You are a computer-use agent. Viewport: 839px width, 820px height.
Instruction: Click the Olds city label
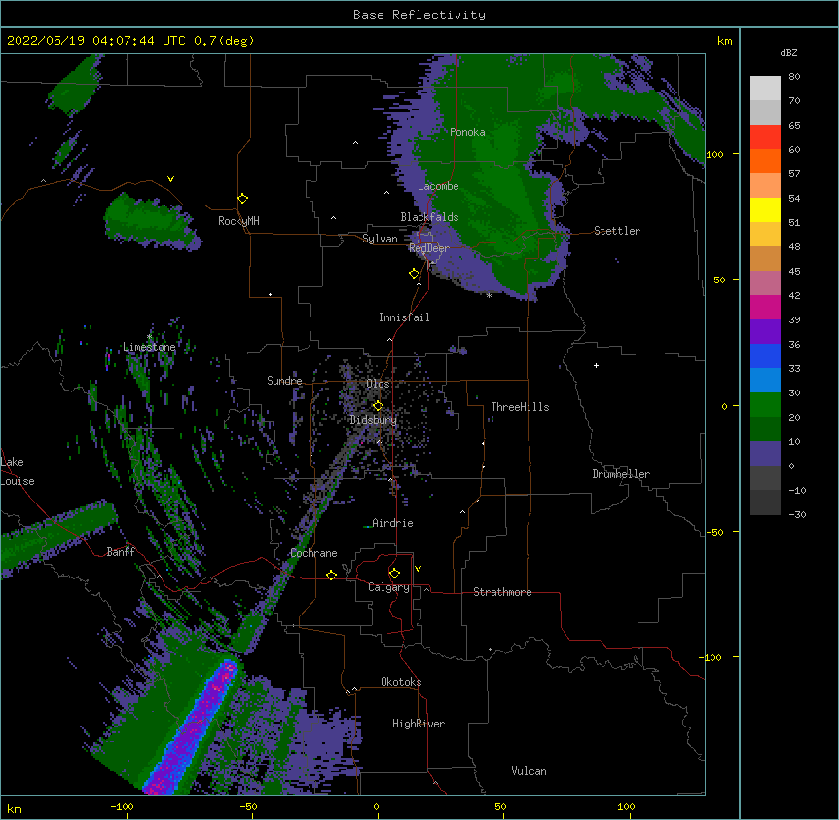point(378,384)
